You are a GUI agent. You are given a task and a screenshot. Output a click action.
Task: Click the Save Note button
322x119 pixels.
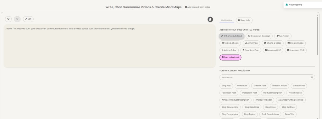[244, 20]
